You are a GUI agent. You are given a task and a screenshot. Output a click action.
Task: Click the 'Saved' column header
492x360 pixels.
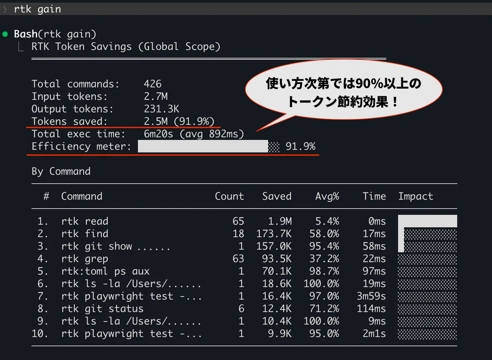click(277, 196)
